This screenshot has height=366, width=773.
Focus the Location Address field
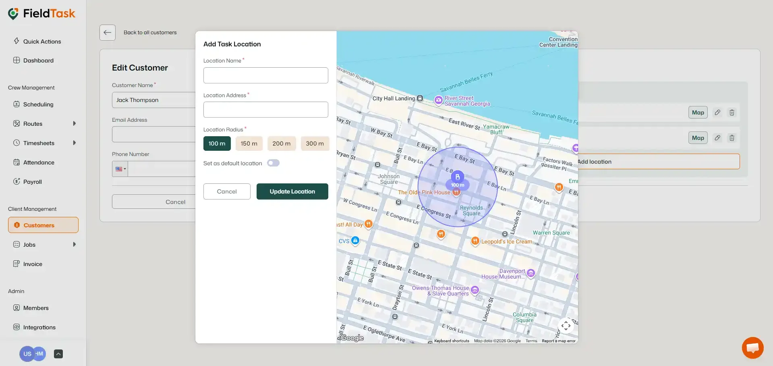265,110
